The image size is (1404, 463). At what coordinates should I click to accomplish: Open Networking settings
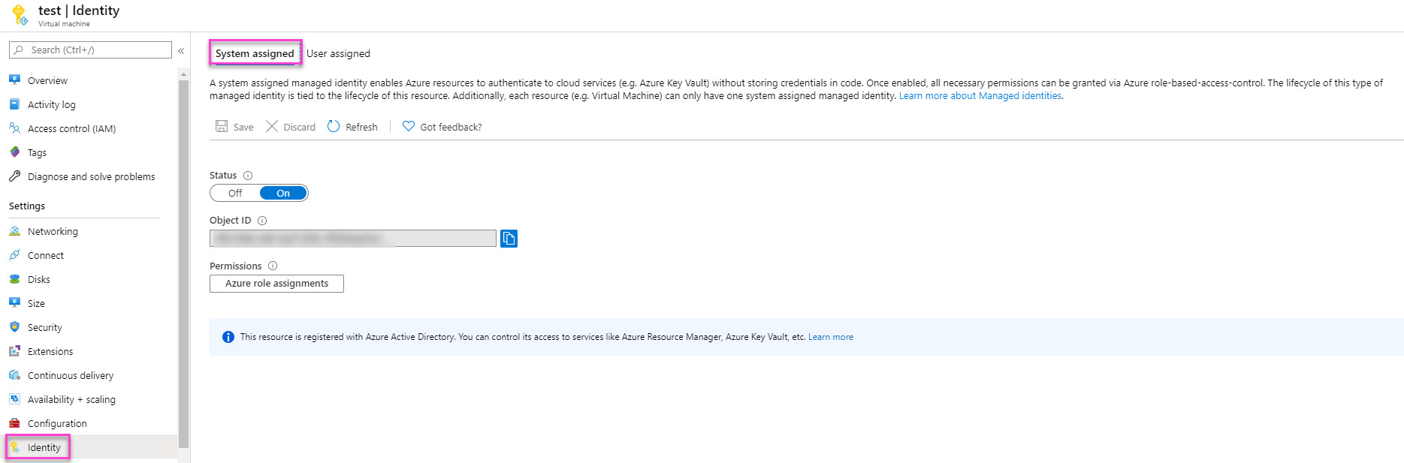pos(53,231)
